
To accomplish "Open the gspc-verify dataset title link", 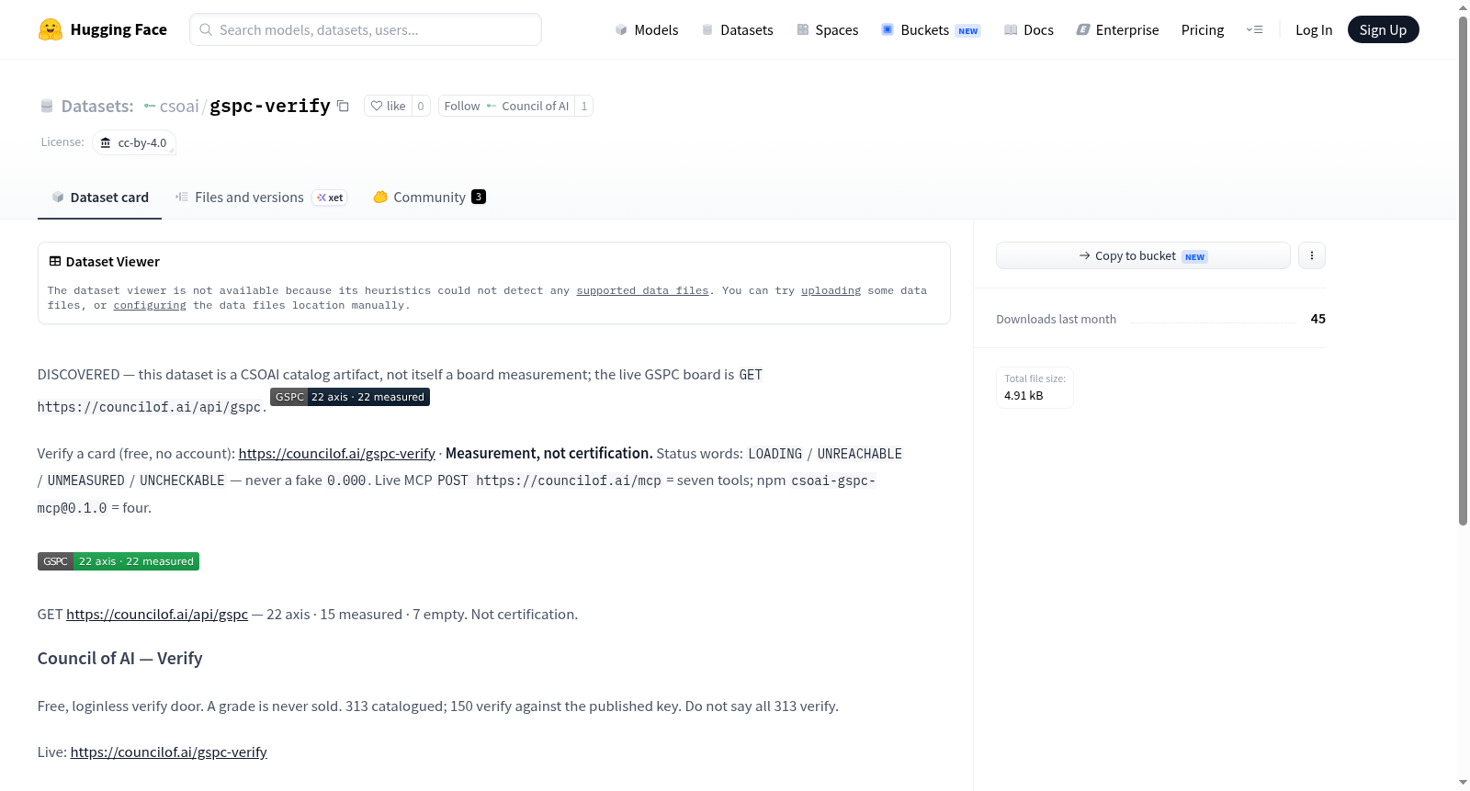I will 270,106.
